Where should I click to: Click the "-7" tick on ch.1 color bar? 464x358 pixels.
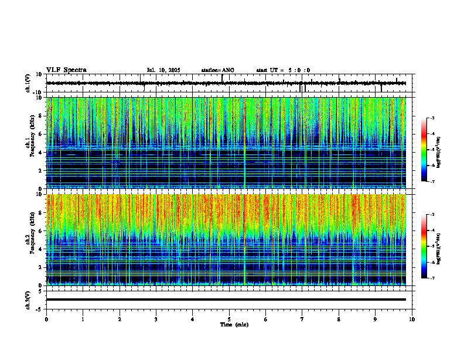[x=432, y=181]
